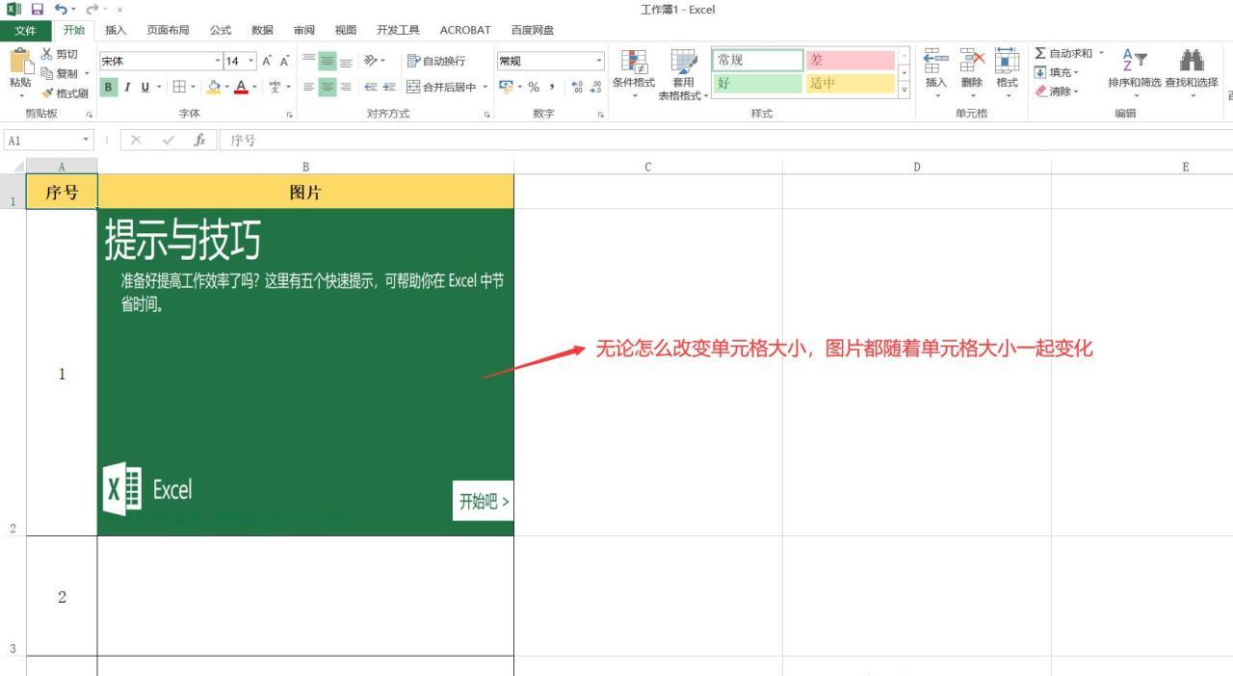Decrease indent icon
The height and width of the screenshot is (676, 1233).
[x=370, y=87]
